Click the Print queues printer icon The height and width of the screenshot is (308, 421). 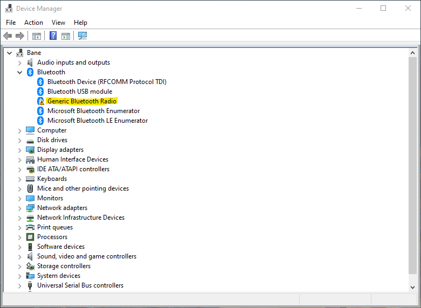(x=30, y=227)
